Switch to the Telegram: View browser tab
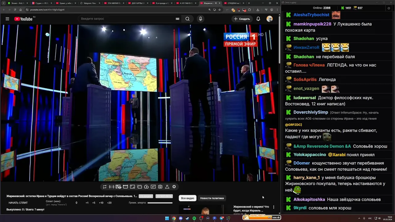The image size is (395, 222). [90, 3]
